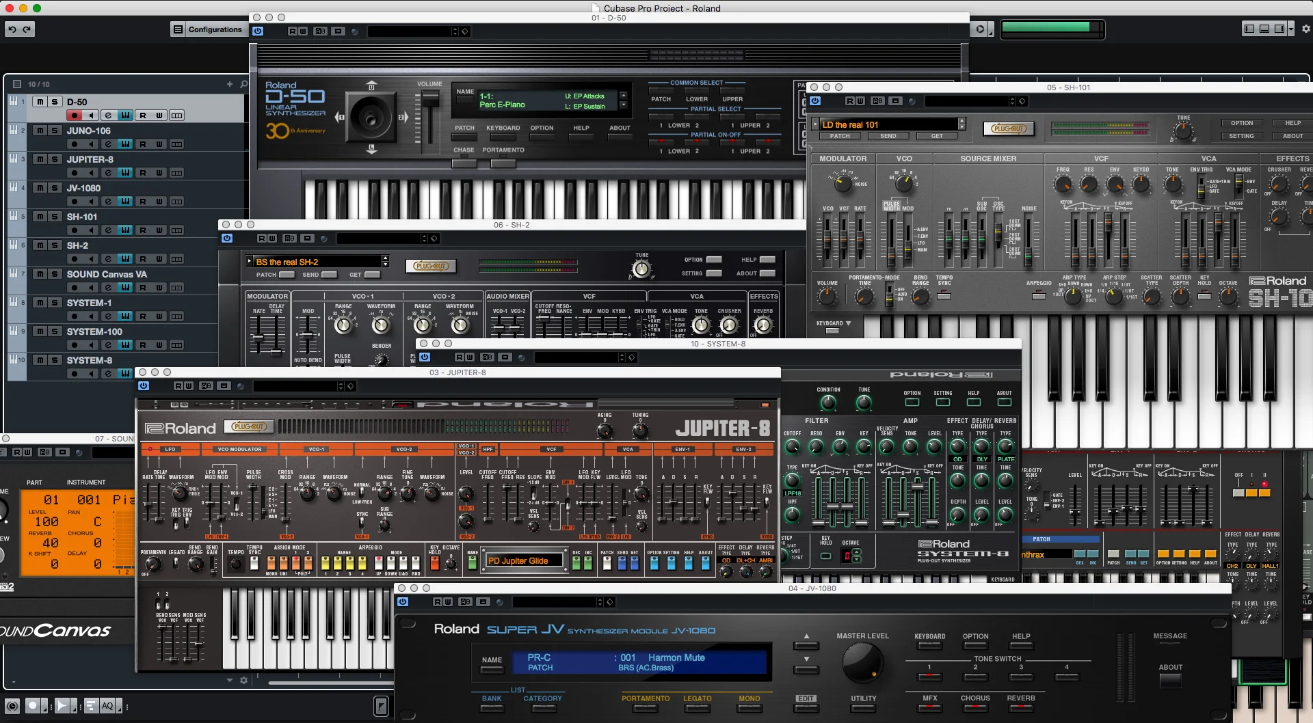Click Record Enable on the D-50 track

point(75,115)
